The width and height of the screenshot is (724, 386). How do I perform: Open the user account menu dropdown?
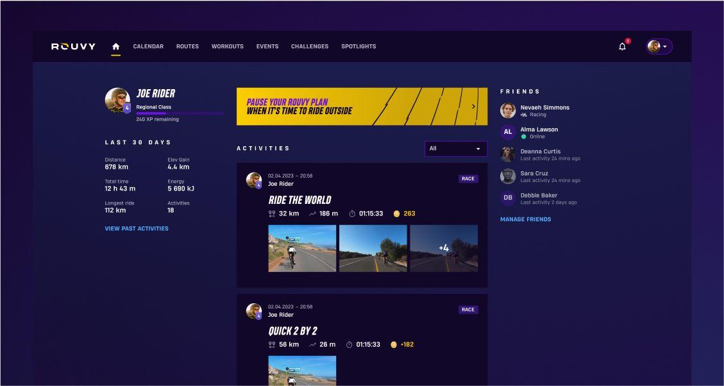pos(659,47)
